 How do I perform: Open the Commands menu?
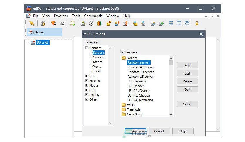93,16
